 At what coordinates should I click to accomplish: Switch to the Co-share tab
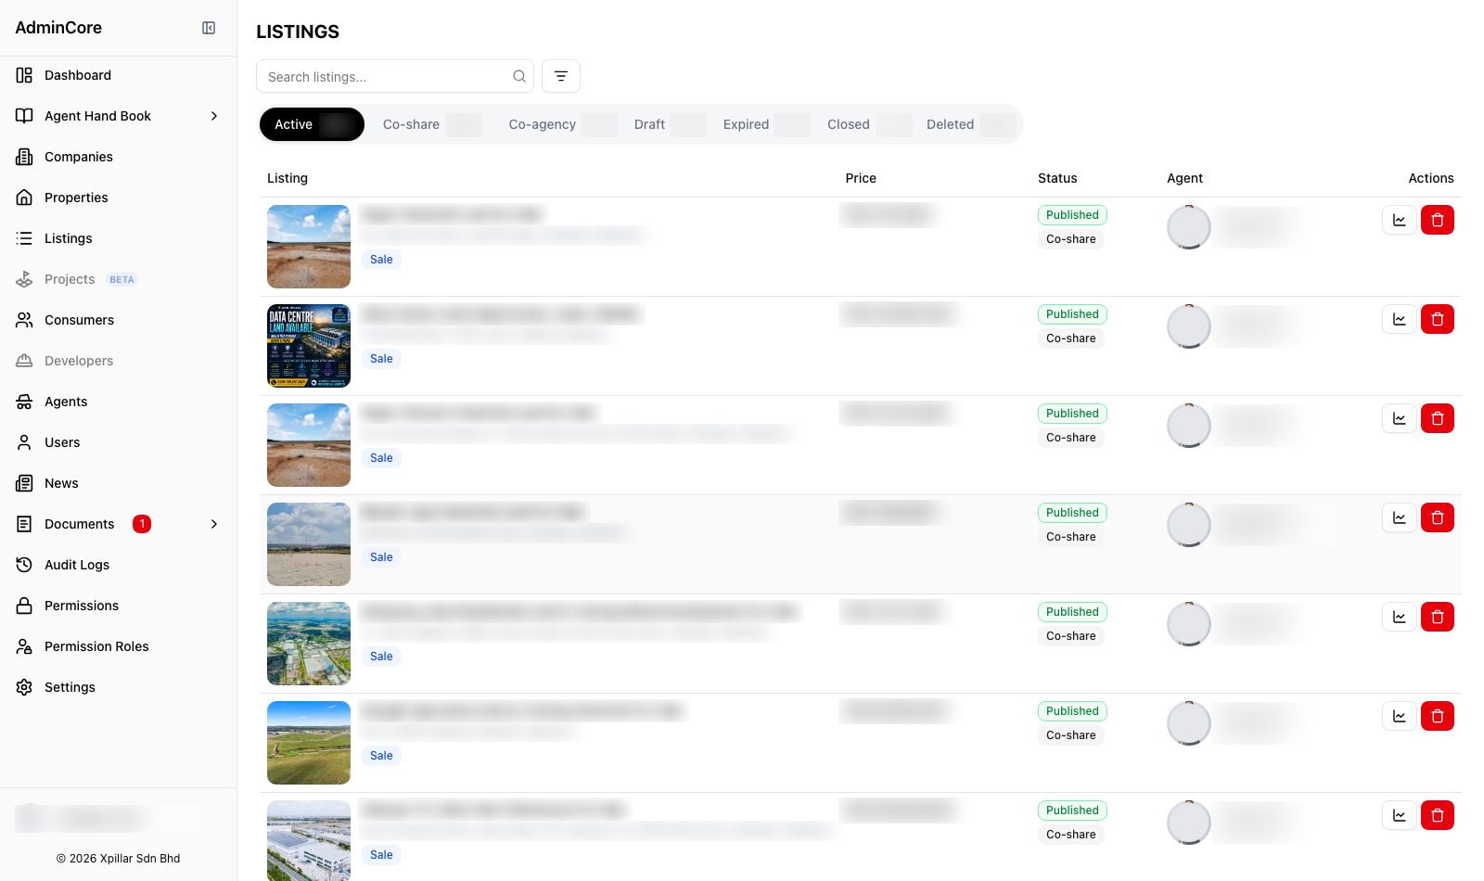pos(431,124)
